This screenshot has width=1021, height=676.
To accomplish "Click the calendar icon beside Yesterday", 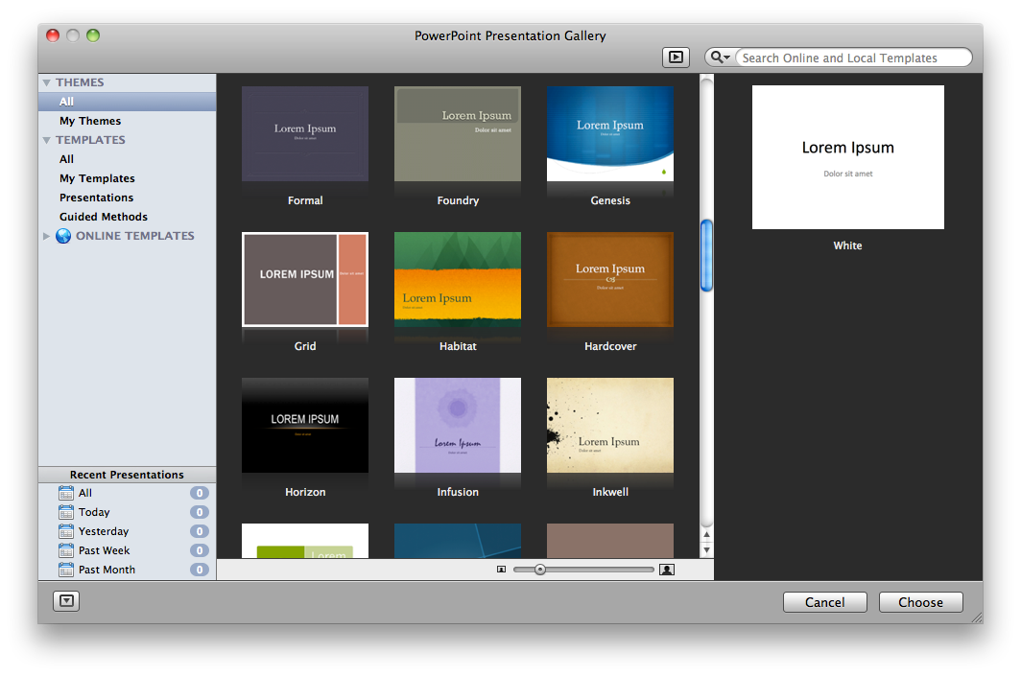I will tap(66, 531).
